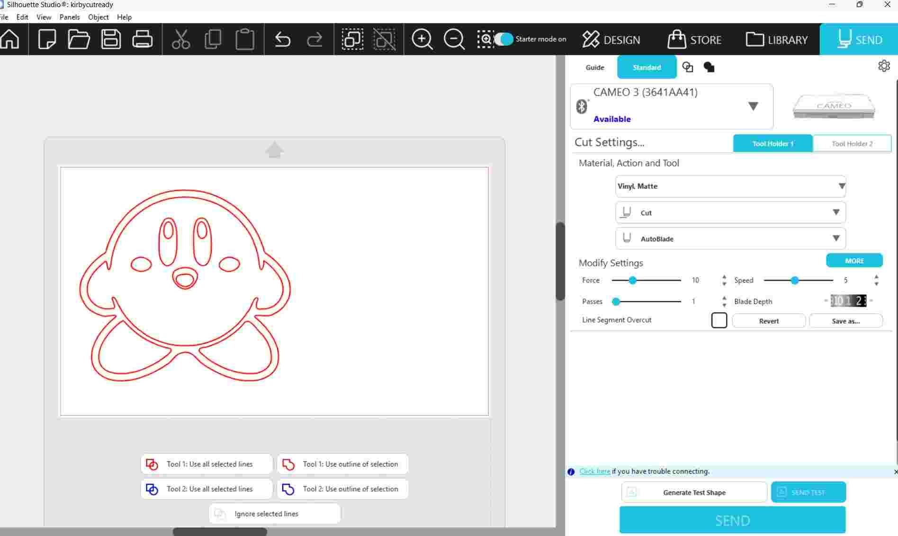The height and width of the screenshot is (536, 898).
Task: Turn off Starter mode toggle
Action: pos(504,39)
